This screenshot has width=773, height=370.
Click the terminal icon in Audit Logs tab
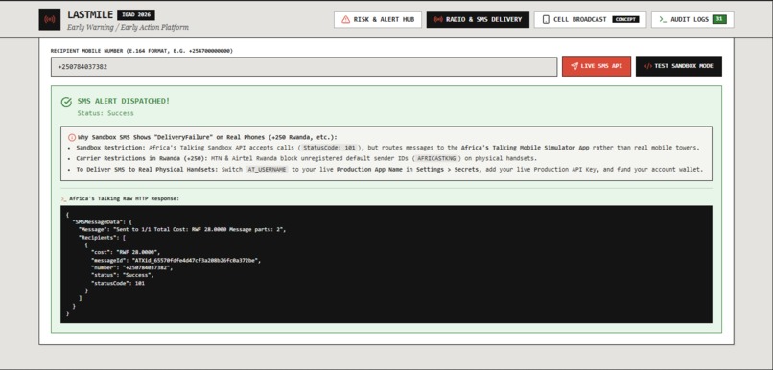coord(663,20)
